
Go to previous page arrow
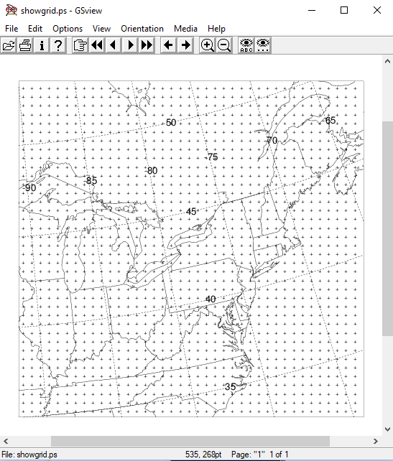[114, 45]
